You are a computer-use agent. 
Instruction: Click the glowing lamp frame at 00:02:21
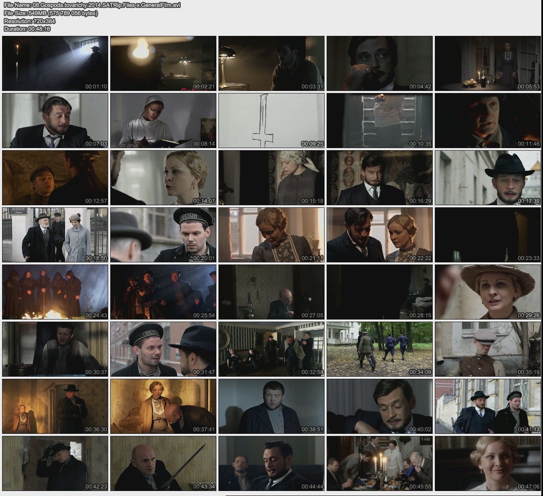[x=163, y=63]
